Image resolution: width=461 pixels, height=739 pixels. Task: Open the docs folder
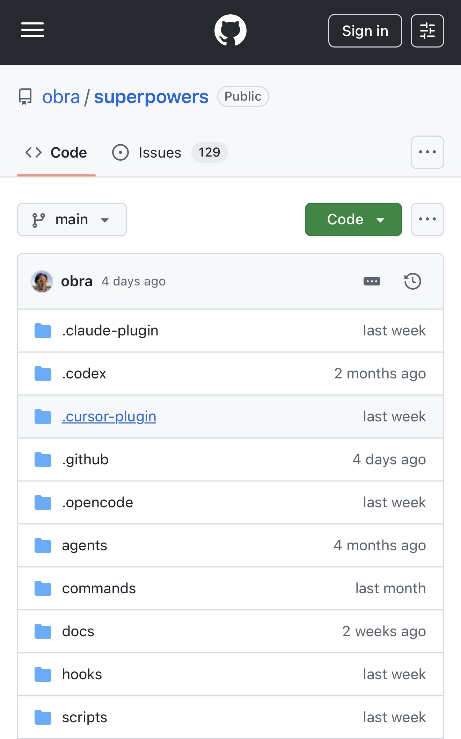(x=78, y=631)
